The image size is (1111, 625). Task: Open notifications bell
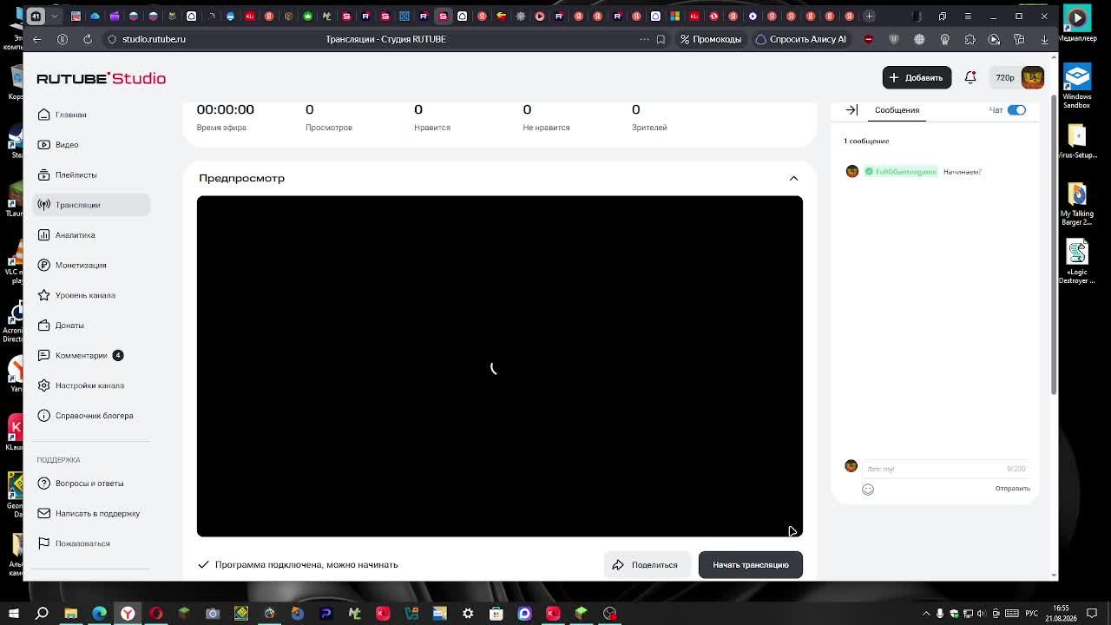970,77
